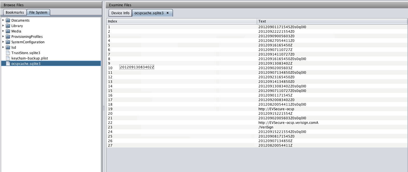Click the TrustStore.sqlite3 file icon
Image resolution: width=408 pixels, height=172 pixels.
(x=8, y=53)
